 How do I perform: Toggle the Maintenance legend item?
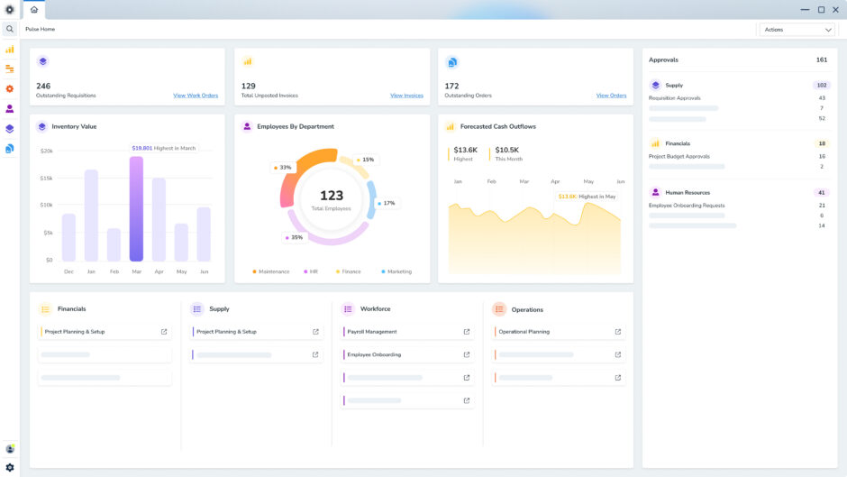(271, 271)
